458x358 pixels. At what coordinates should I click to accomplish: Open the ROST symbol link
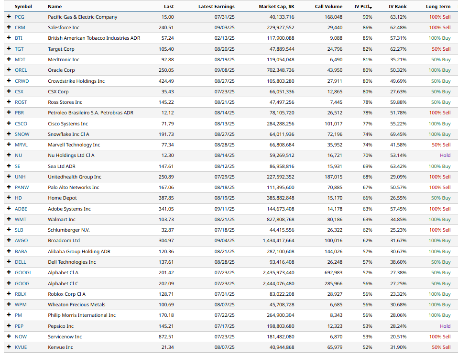pyautogui.click(x=21, y=102)
